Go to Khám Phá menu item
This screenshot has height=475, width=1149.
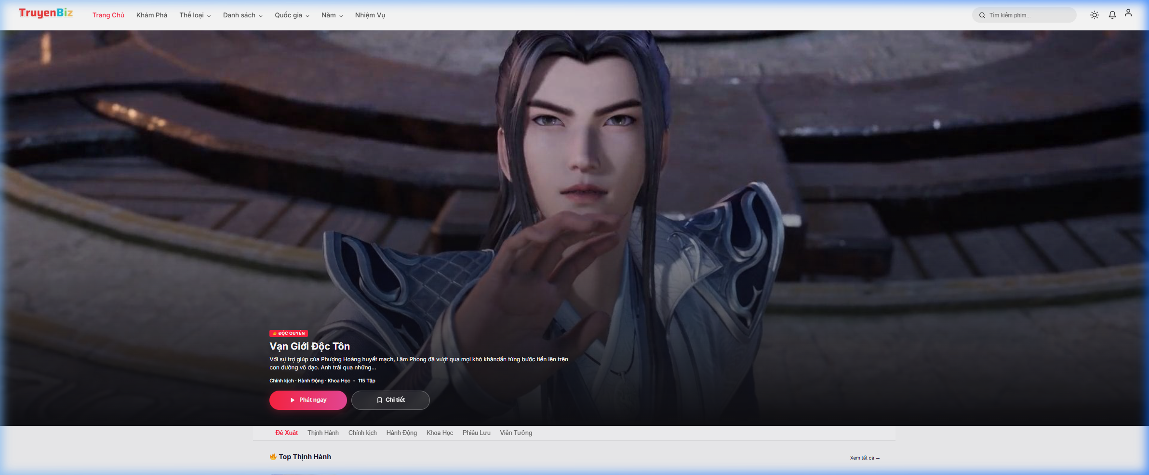coord(151,15)
